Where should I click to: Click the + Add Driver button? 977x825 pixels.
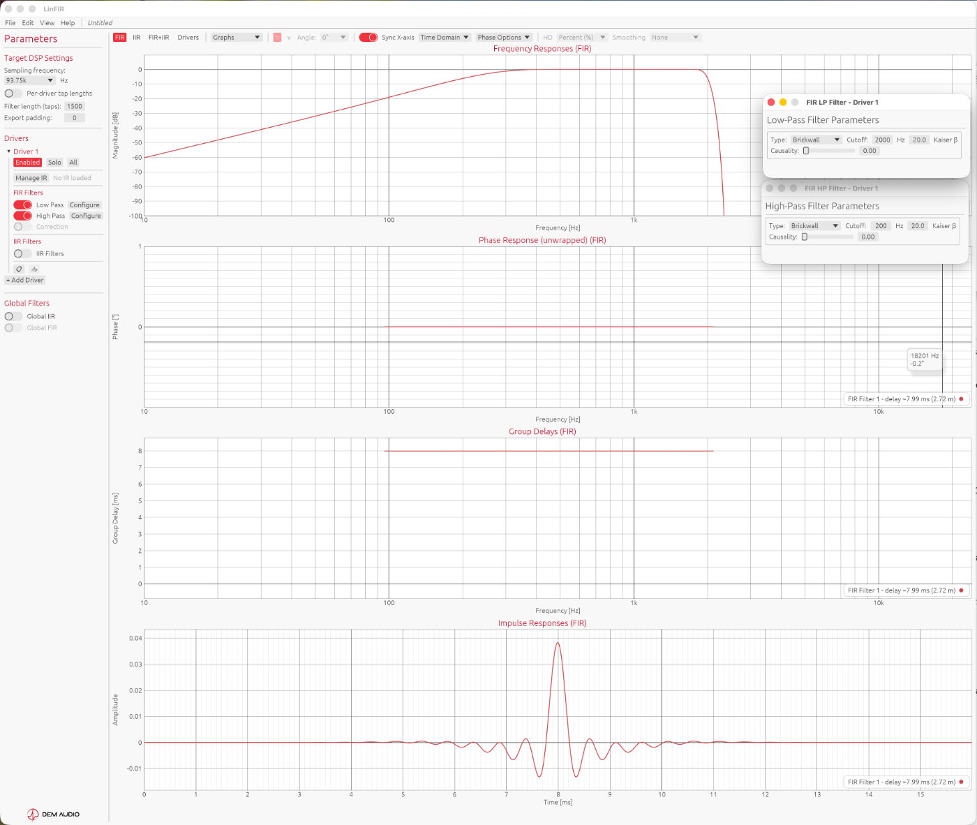point(25,280)
